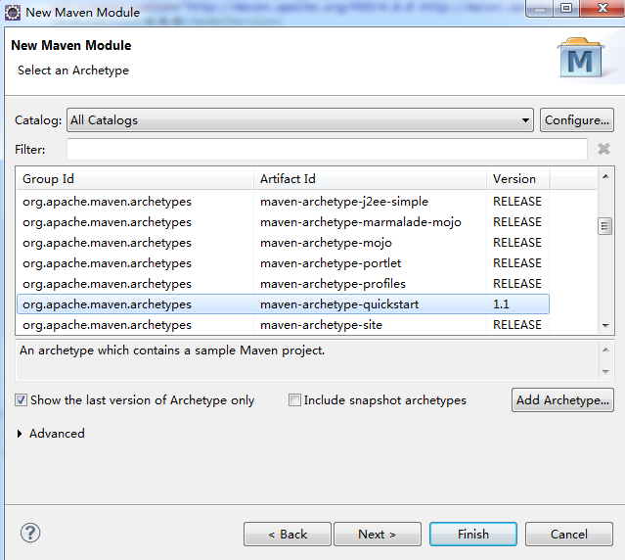Click org.apache.maven.archetypes in the mojo row
This screenshot has width=625, height=560.
(107, 243)
